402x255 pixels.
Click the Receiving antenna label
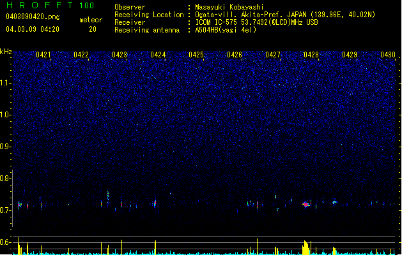[x=147, y=30]
